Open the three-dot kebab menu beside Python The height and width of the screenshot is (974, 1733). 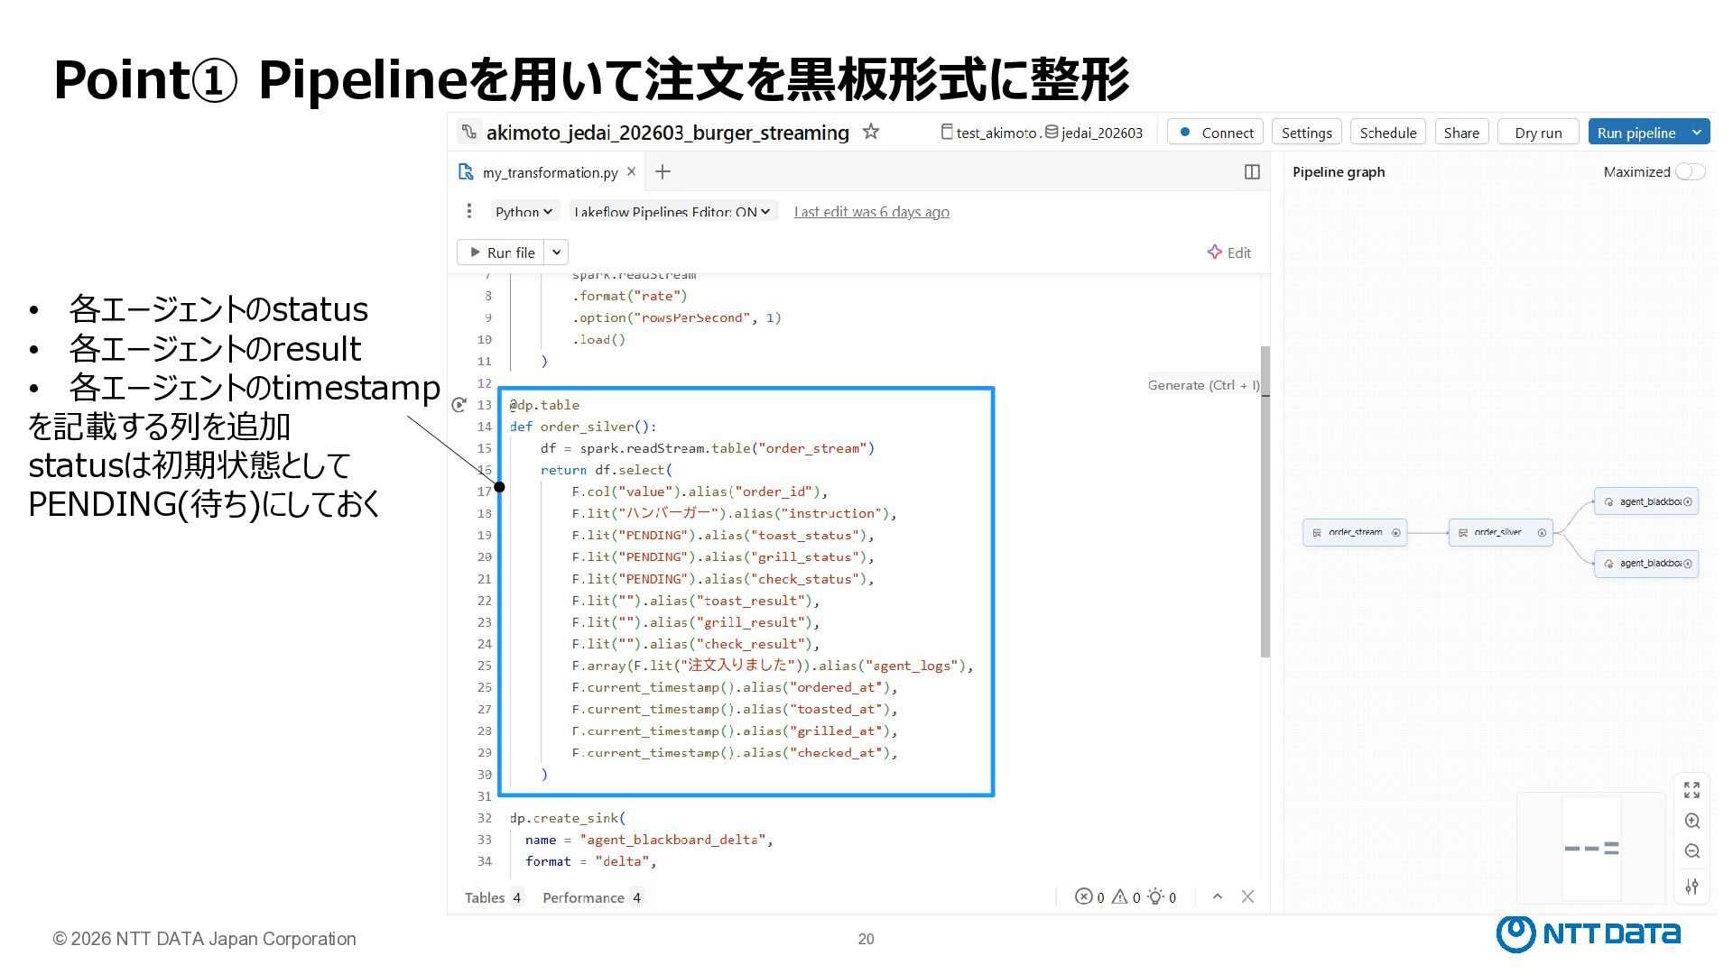pos(468,211)
